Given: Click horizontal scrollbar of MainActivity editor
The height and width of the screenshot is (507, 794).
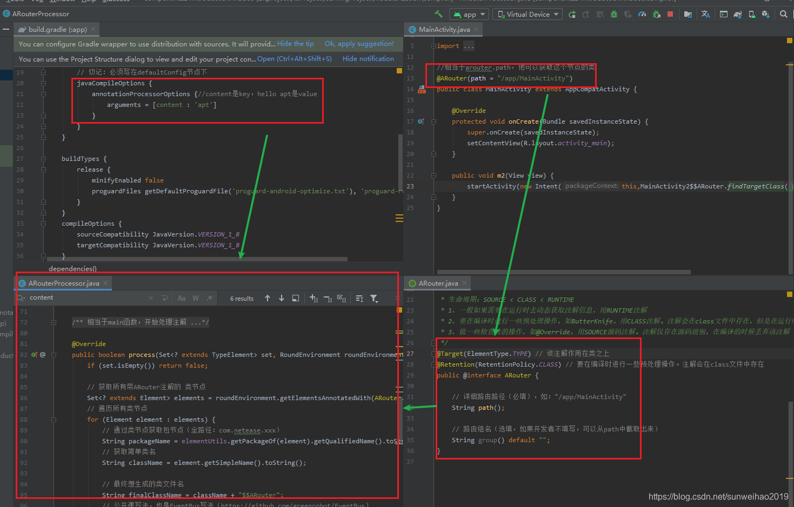Looking at the screenshot, I should [564, 272].
